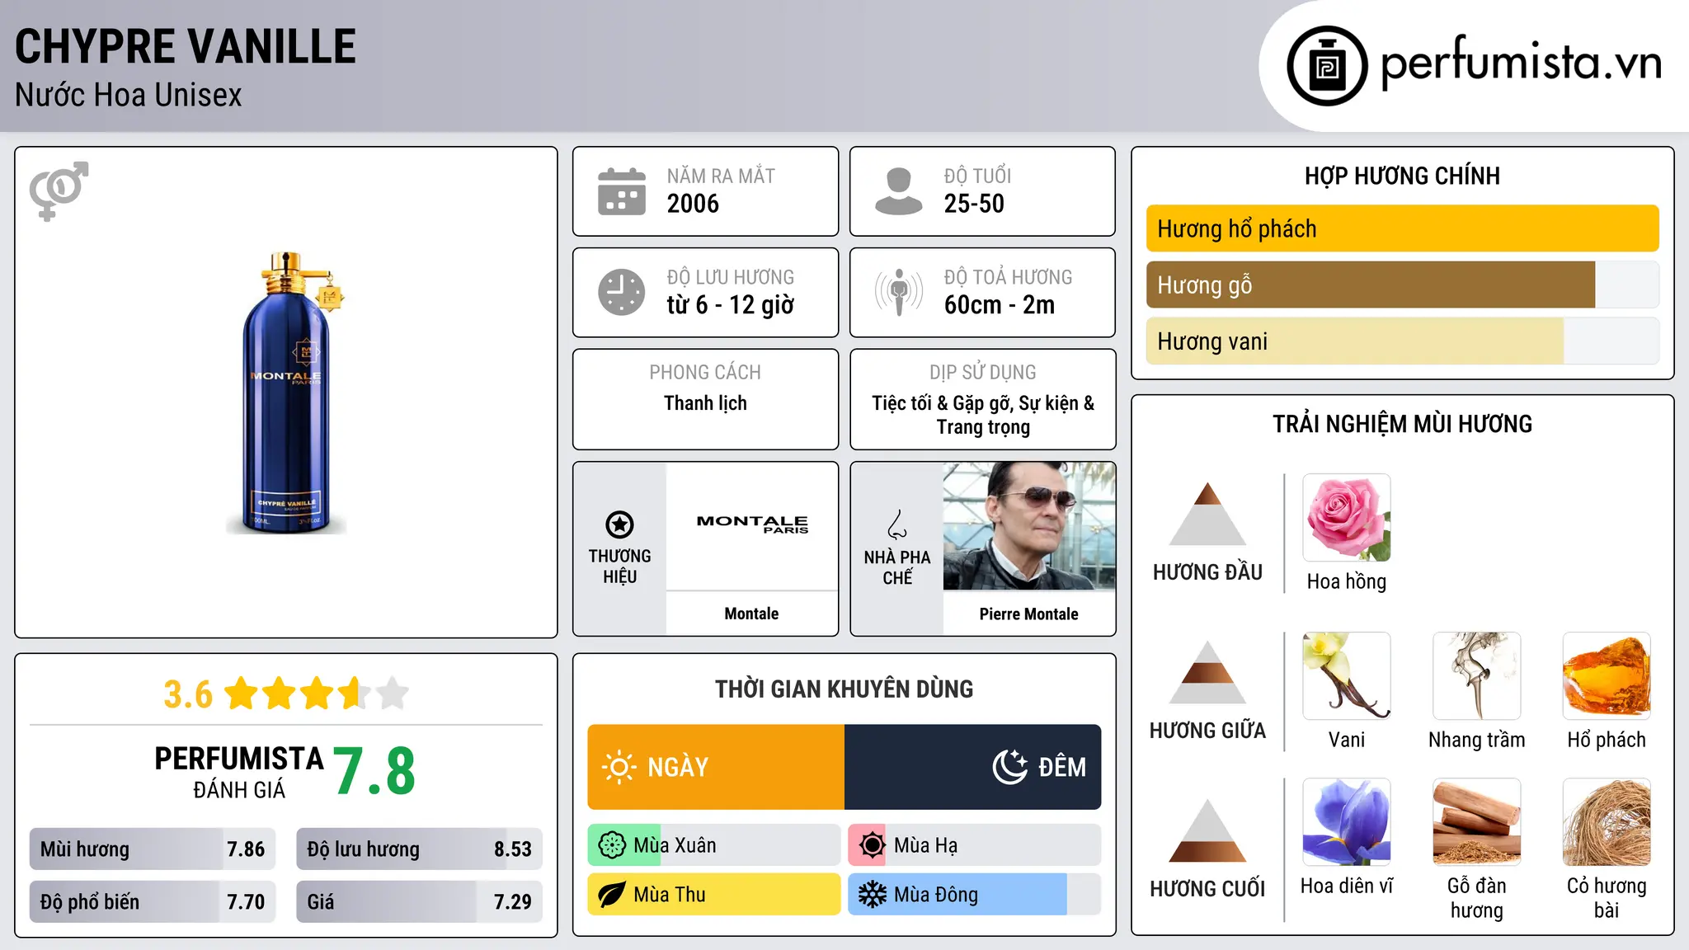This screenshot has height=950, width=1689.
Task: Click the Thời gian khuyên dùng heading
Action: [844, 689]
